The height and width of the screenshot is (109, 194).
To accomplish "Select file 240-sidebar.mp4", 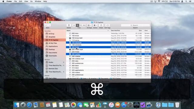I will point(109,59).
